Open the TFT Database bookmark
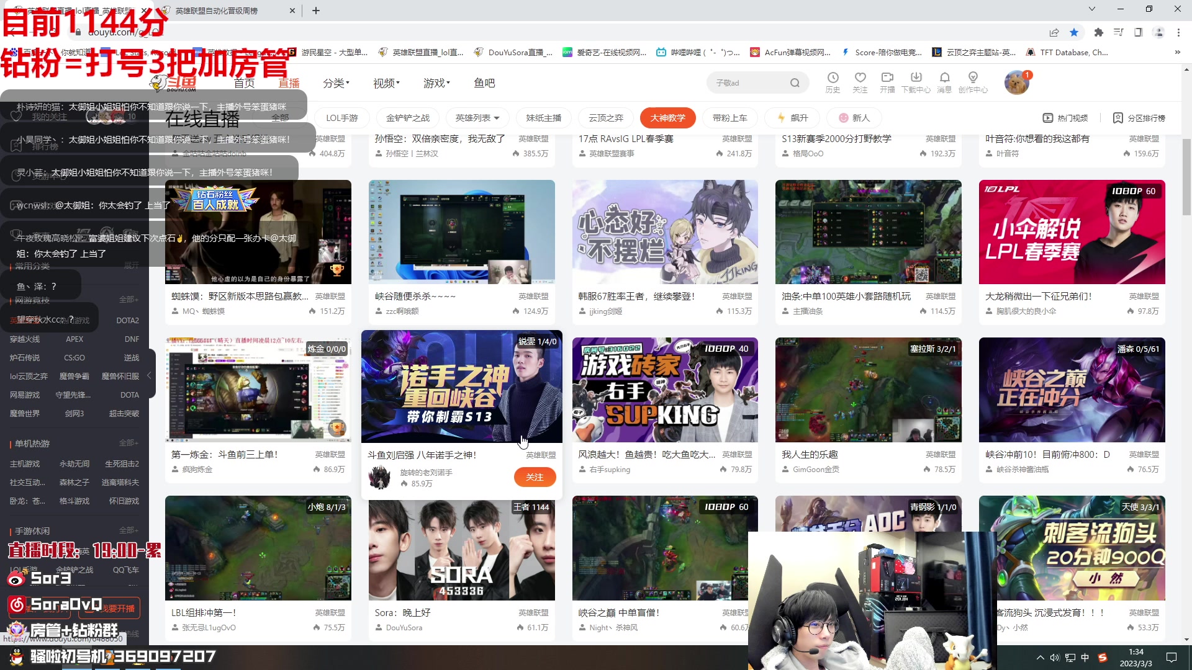 click(1067, 52)
